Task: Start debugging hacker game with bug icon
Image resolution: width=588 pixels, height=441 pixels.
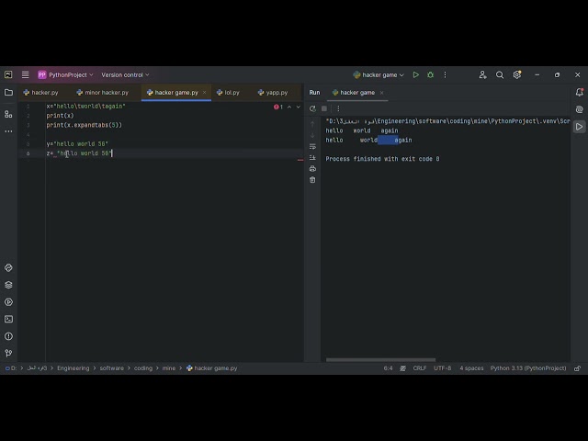Action: click(x=431, y=75)
